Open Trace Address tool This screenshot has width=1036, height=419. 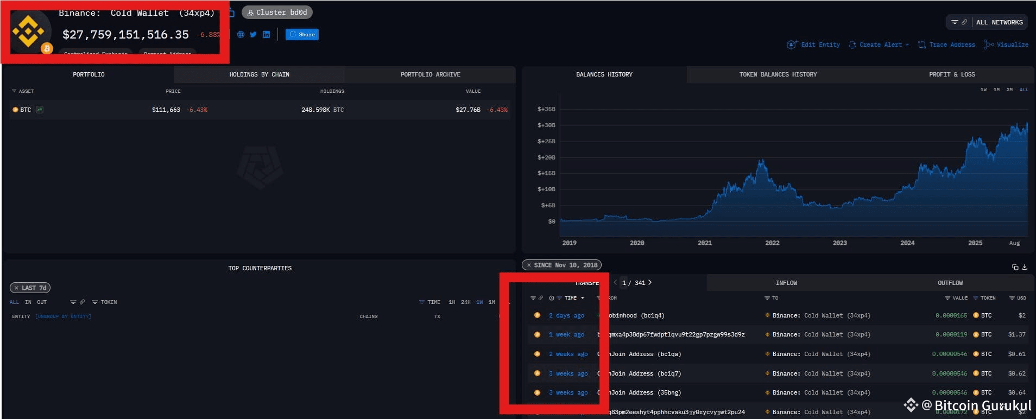[x=946, y=45]
